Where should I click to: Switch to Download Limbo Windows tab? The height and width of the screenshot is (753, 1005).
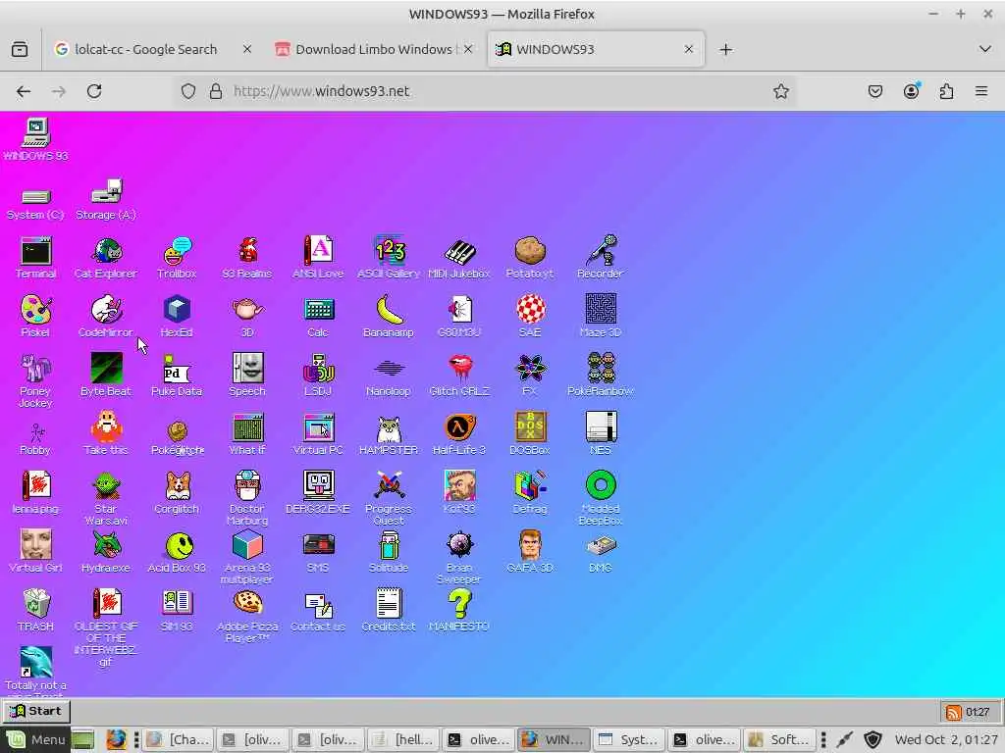[374, 49]
